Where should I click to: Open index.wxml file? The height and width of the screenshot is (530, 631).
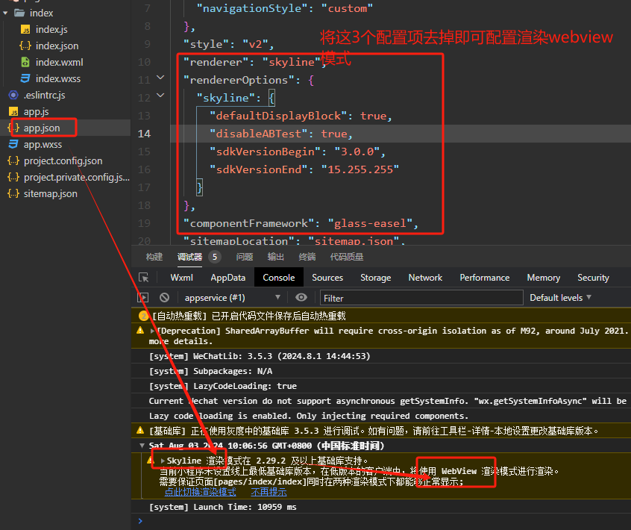coord(60,63)
